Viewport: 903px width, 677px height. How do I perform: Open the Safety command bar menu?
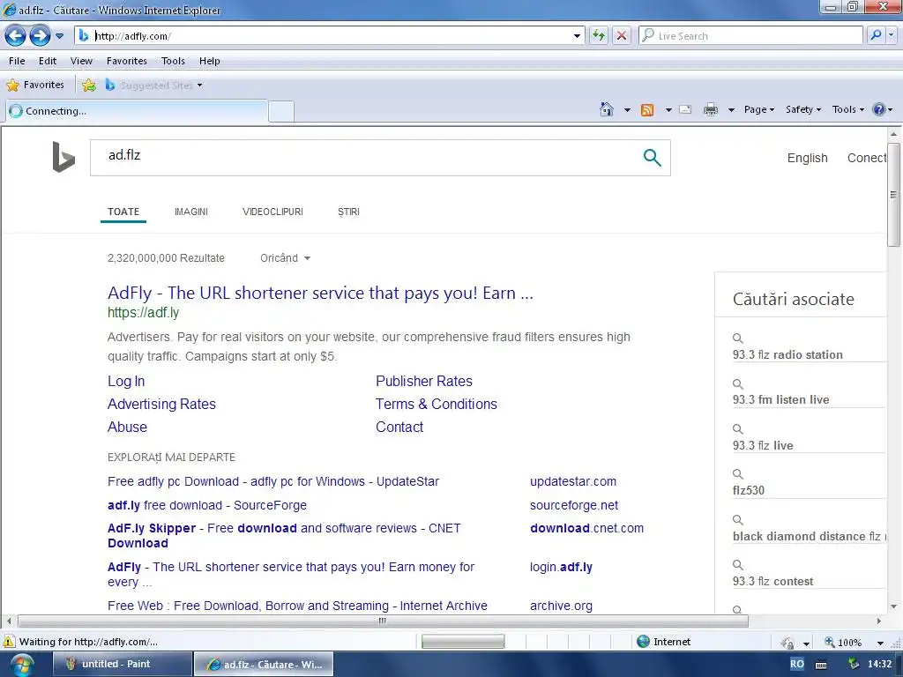click(802, 109)
